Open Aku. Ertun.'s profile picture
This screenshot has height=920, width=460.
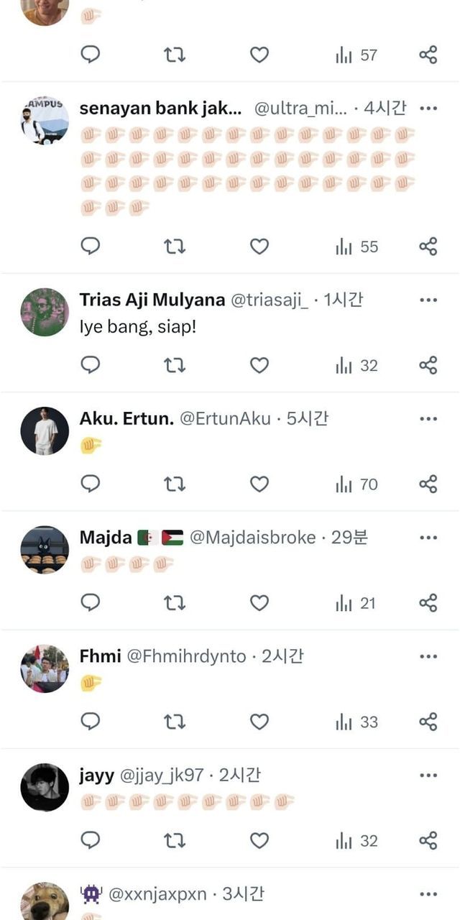[45, 431]
